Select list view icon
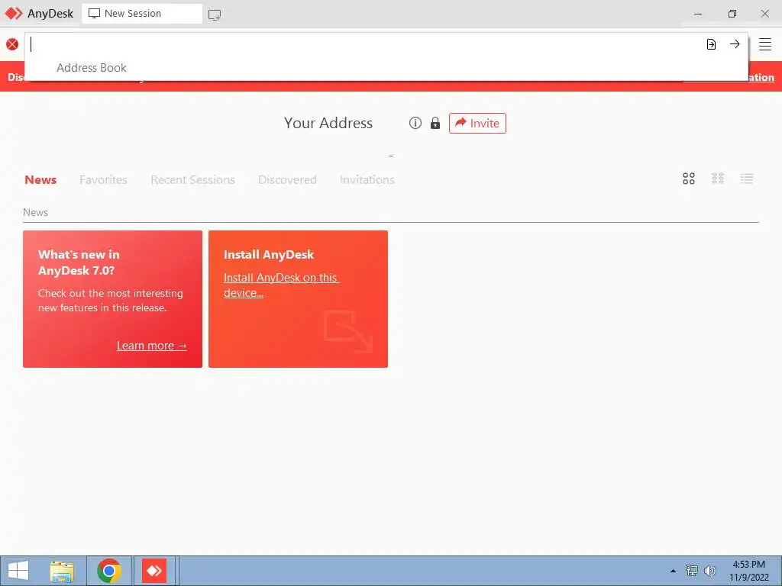This screenshot has height=586, width=782. (x=747, y=179)
